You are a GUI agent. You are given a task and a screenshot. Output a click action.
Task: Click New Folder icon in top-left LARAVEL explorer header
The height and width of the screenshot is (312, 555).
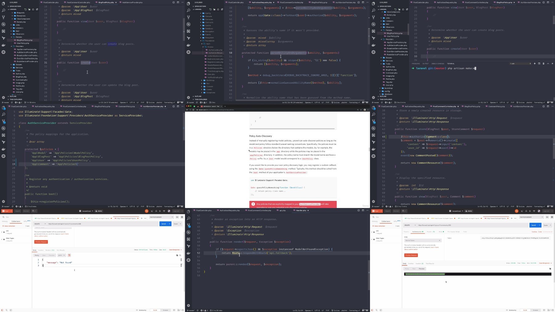coord(29,9)
